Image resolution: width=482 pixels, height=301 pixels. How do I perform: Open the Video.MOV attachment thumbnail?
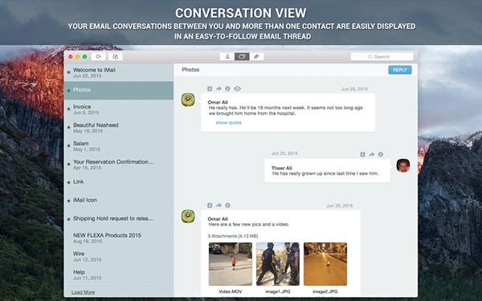pyautogui.click(x=231, y=264)
